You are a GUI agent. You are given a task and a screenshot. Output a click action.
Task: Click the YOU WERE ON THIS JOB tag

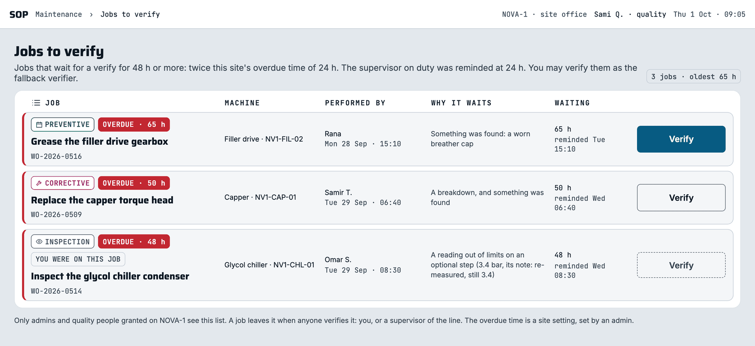point(78,259)
